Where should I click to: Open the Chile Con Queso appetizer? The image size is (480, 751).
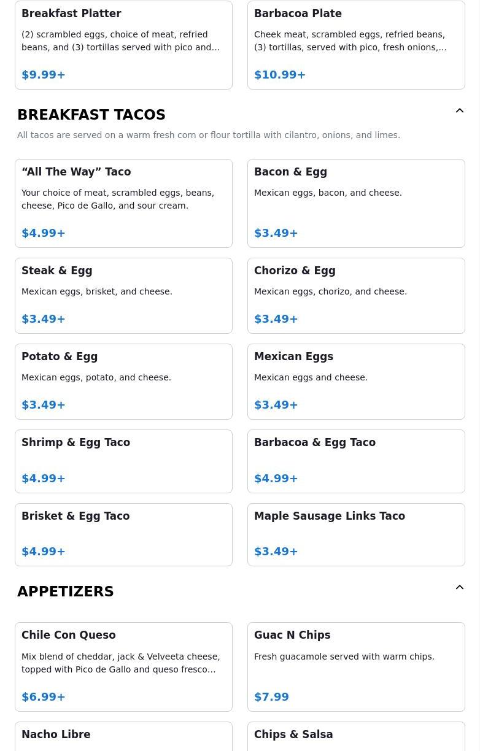coord(123,667)
